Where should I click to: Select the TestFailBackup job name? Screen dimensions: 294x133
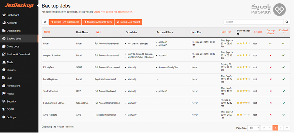click(x=51, y=91)
